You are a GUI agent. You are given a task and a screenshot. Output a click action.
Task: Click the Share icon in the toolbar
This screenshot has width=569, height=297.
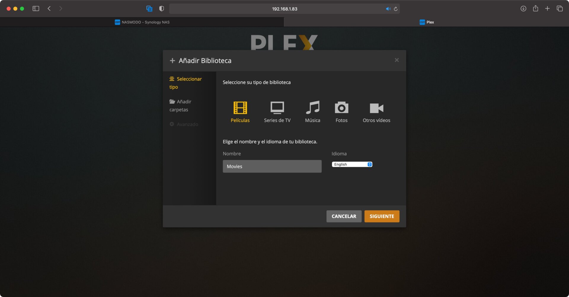[x=535, y=9]
